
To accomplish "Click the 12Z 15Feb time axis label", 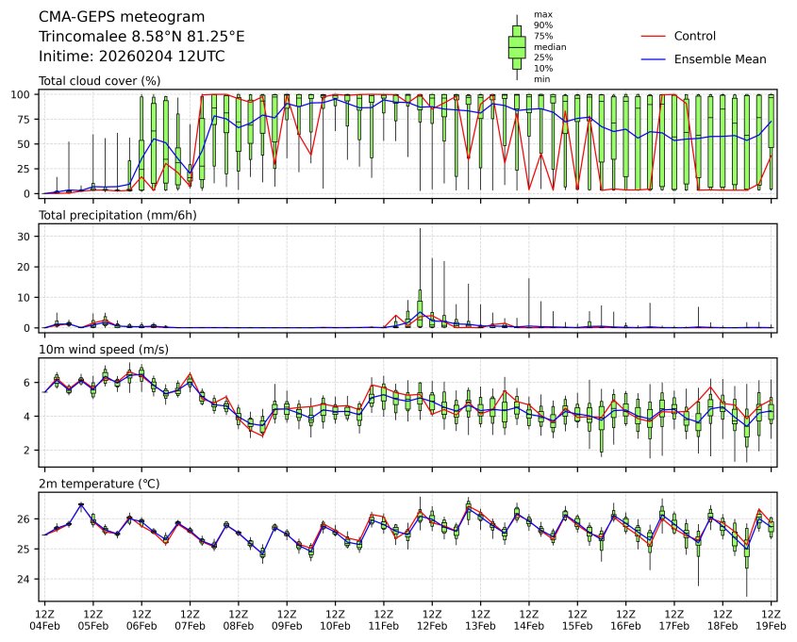I will (577, 619).
